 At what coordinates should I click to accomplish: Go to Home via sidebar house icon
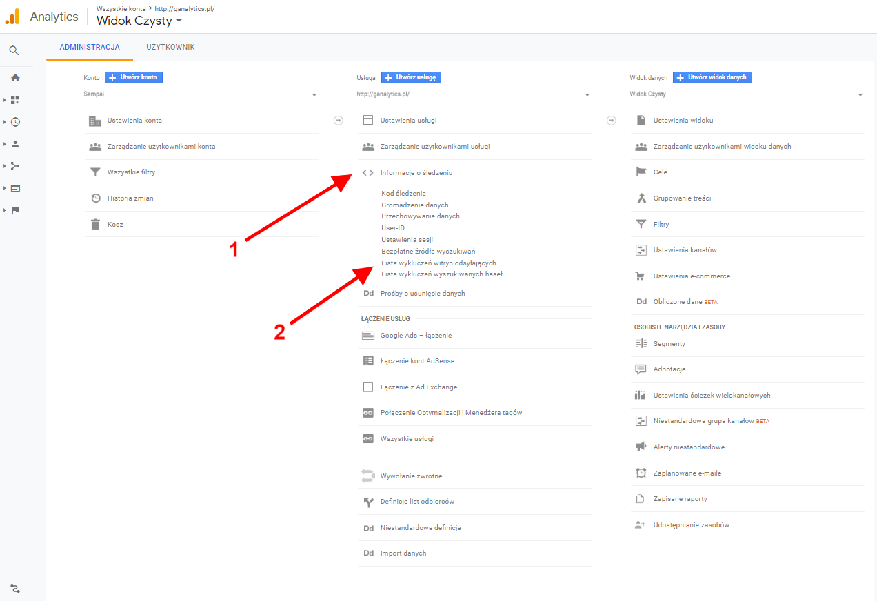(x=15, y=78)
